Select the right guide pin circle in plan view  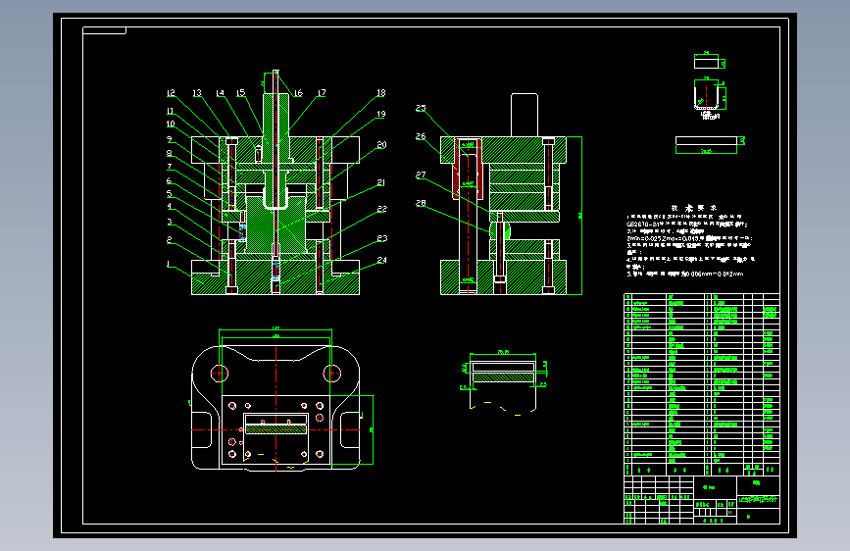click(331, 374)
